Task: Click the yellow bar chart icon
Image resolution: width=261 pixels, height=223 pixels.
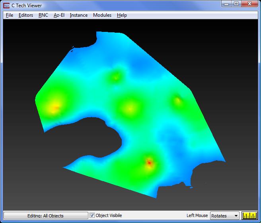Action: coord(249,216)
